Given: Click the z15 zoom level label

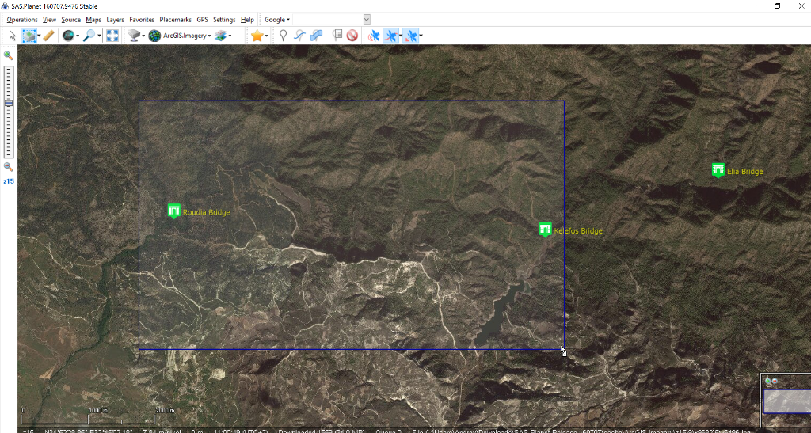Looking at the screenshot, I should tap(8, 181).
